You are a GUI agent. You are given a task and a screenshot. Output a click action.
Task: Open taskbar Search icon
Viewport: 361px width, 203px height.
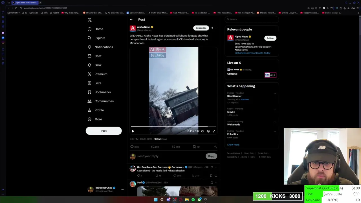pos(162,200)
